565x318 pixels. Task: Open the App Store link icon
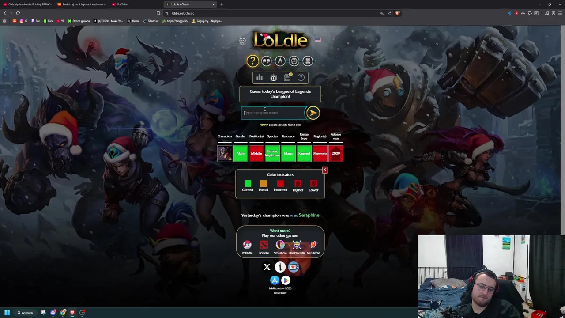pyautogui.click(x=275, y=280)
